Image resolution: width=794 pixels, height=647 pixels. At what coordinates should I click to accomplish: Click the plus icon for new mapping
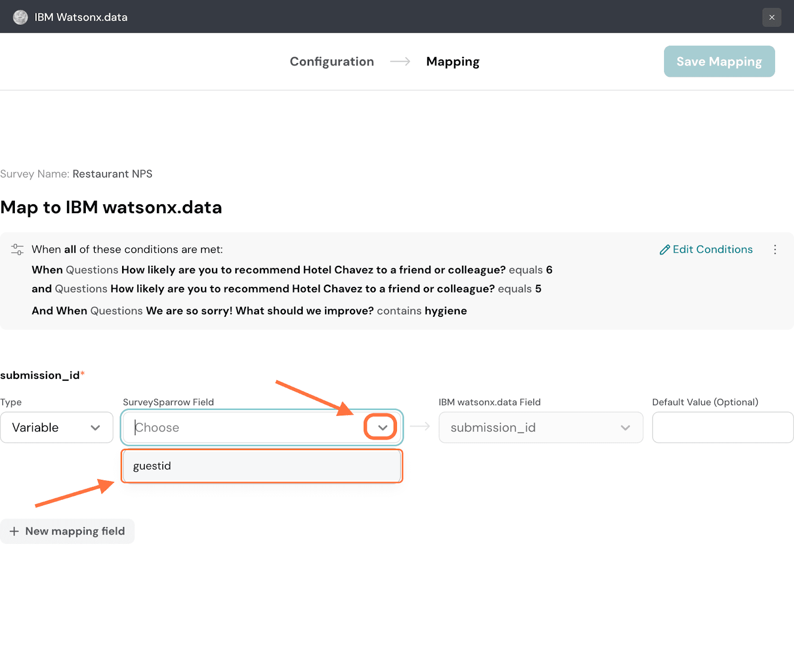pyautogui.click(x=14, y=531)
